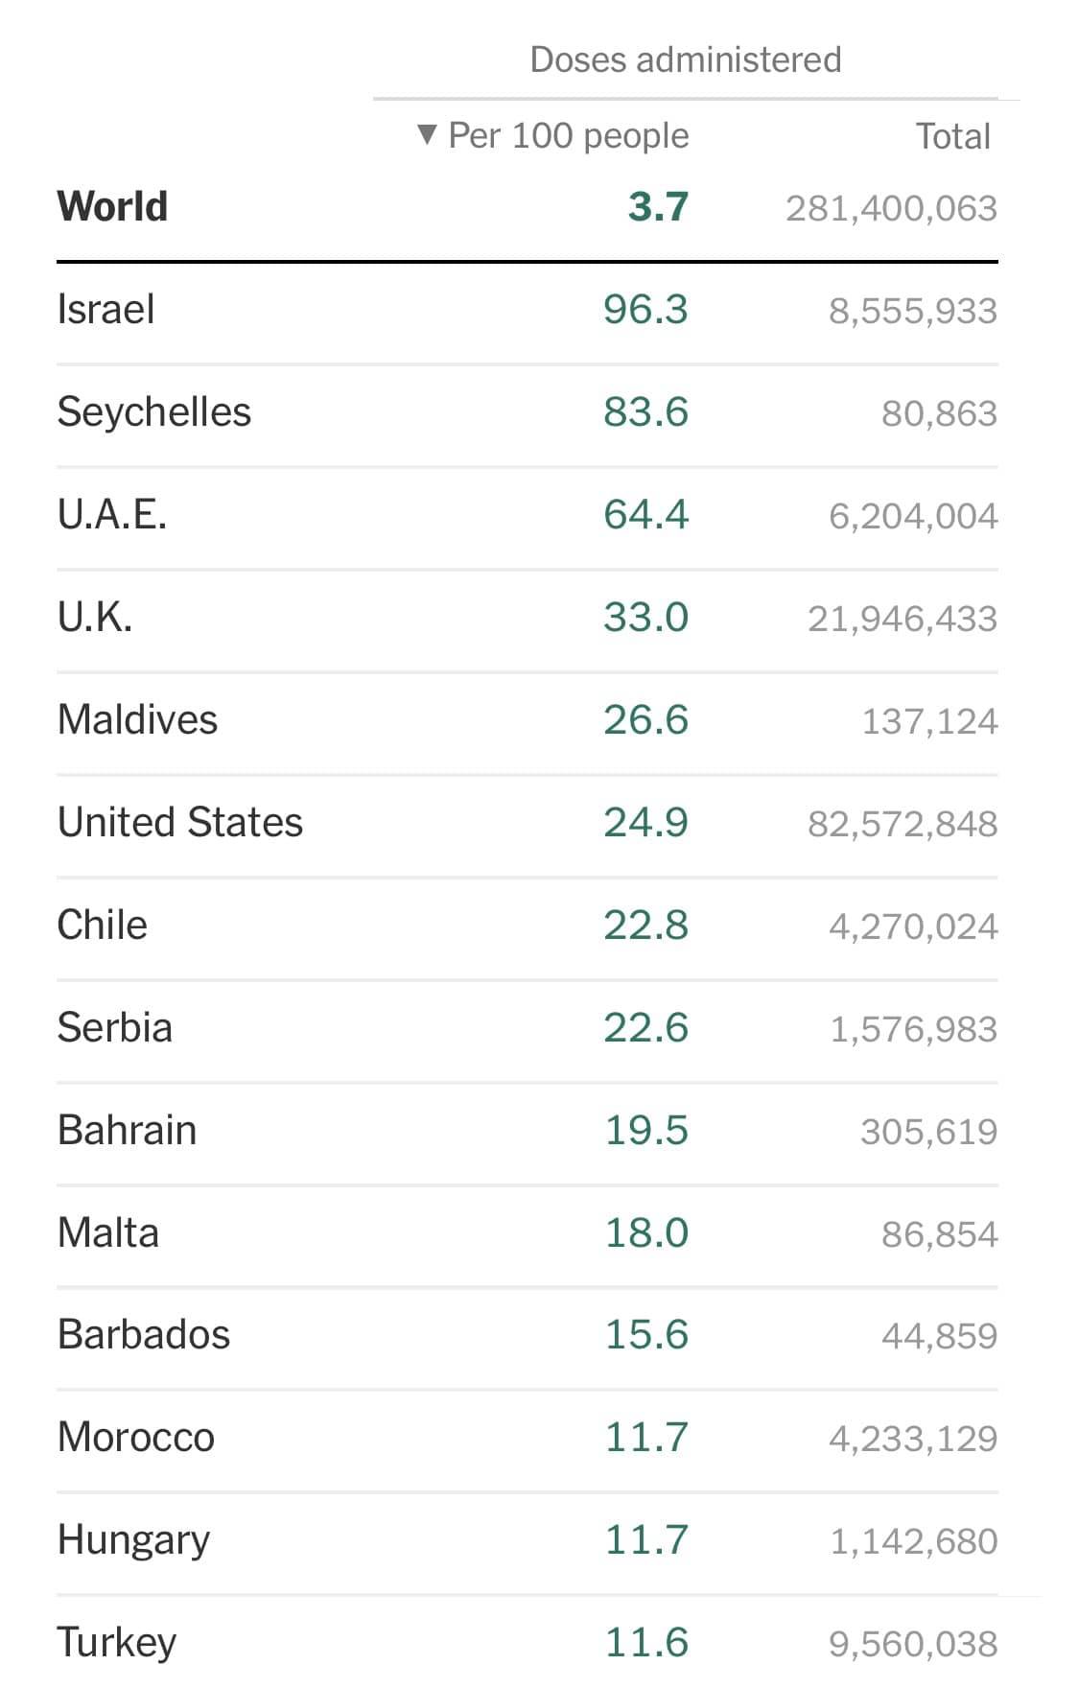Click the Hungary country name
1078x1688 pixels.
pyautogui.click(x=133, y=1540)
